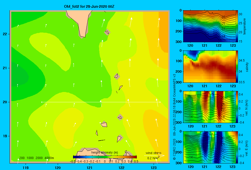
Task: Click the "vel. E (m/s)" label
Action: (247, 148)
